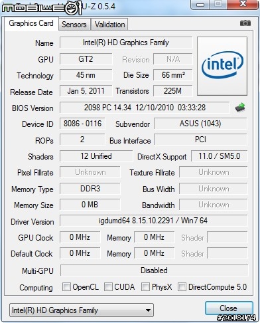Toggle the CUDA checkbox
Image resolution: width=260 pixels, height=323 pixels.
tap(108, 286)
